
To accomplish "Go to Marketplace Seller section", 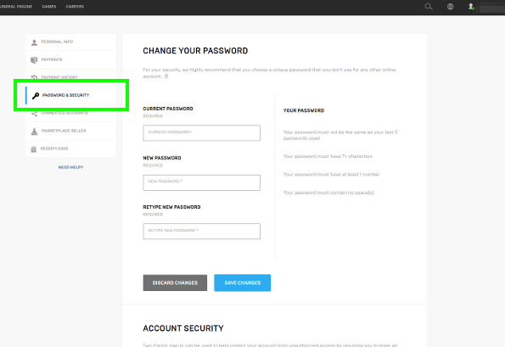I will pos(70,131).
